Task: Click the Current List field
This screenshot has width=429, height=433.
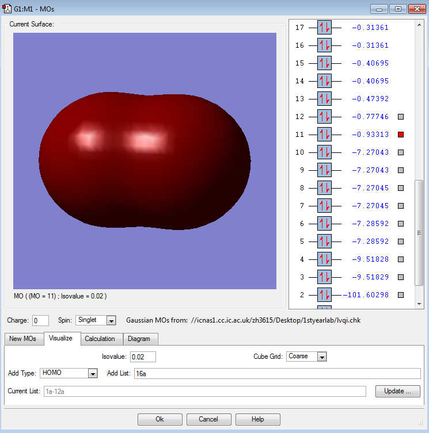Action: (204, 391)
